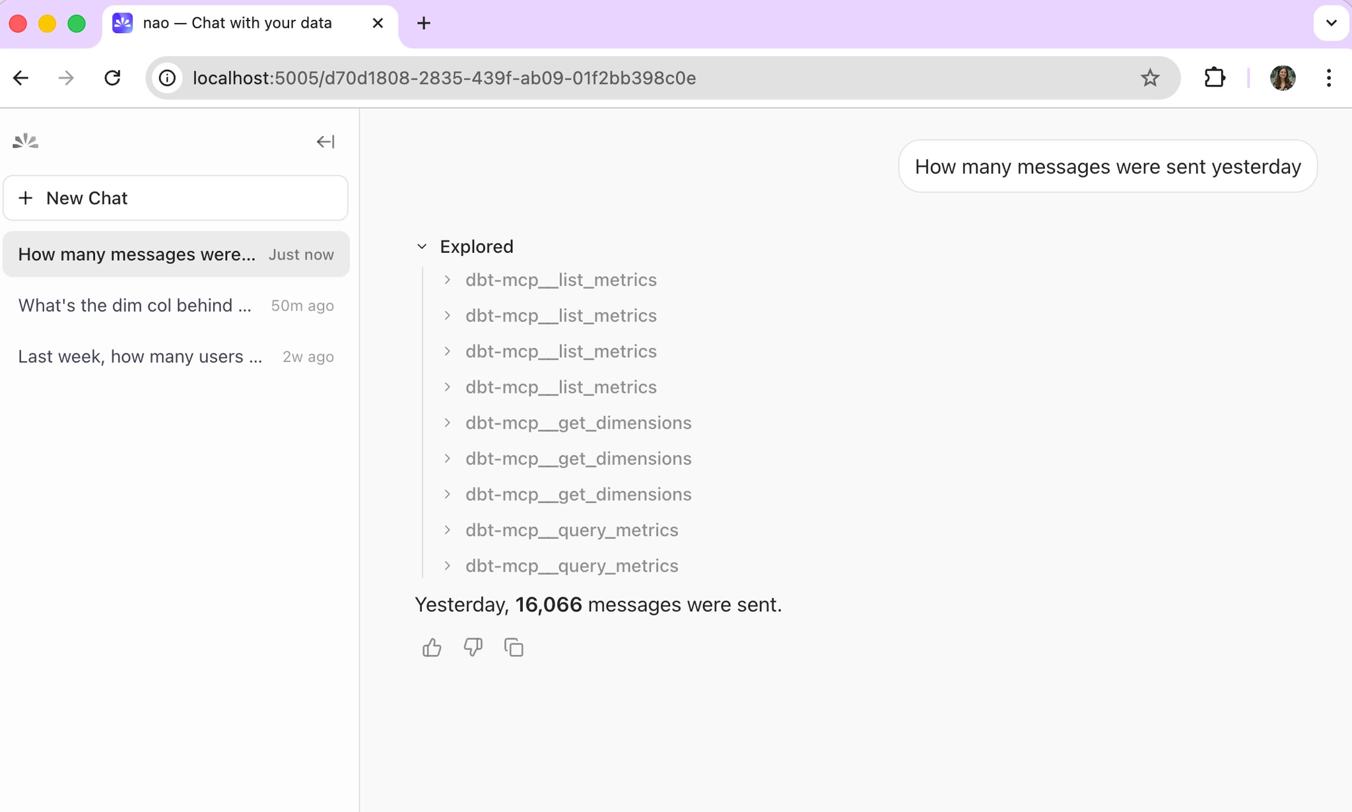Click the back navigation arrow
This screenshot has width=1352, height=812.
pyautogui.click(x=20, y=77)
